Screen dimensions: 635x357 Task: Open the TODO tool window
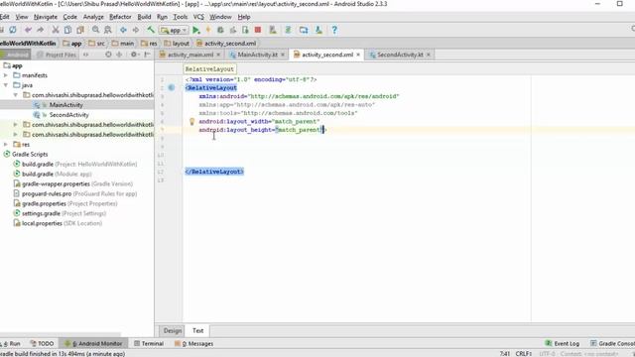click(42, 344)
